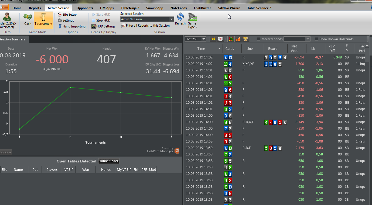This screenshot has width=372, height=205.
Task: Open Game Type menu
Action: pyautogui.click(x=192, y=21)
